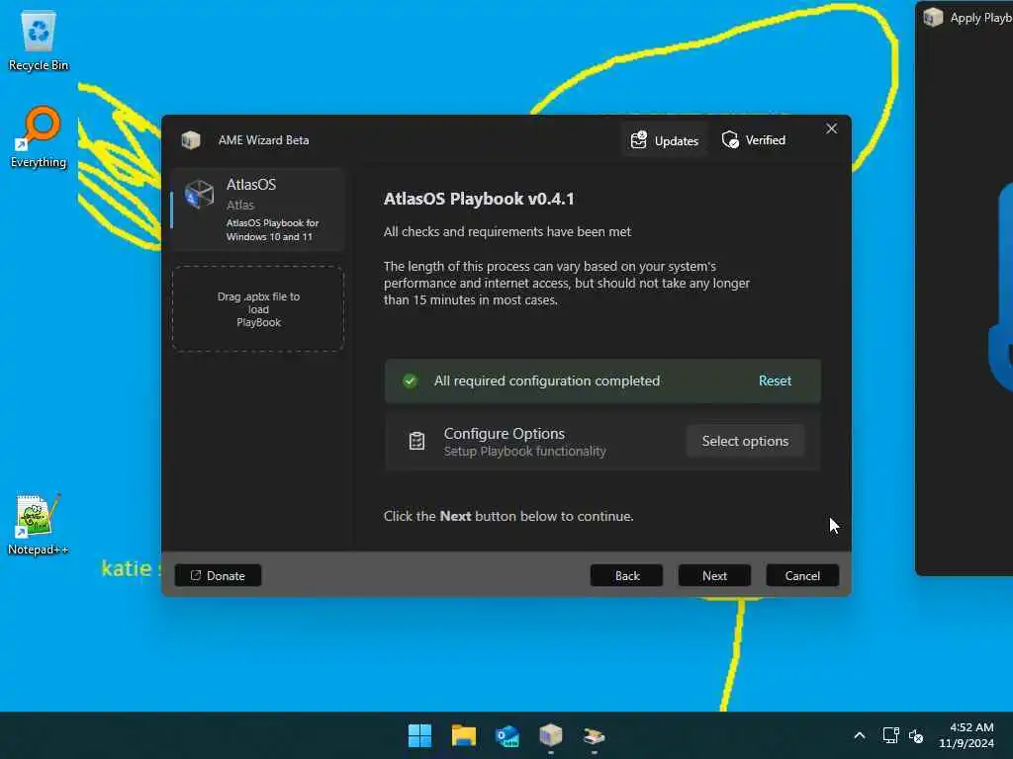Open Outlook from the taskbar
Image resolution: width=1013 pixels, height=759 pixels.
[507, 735]
